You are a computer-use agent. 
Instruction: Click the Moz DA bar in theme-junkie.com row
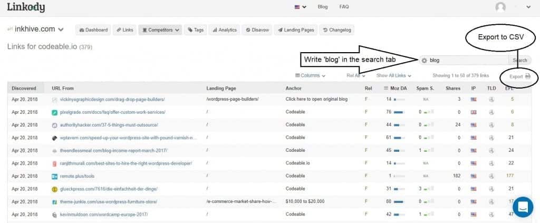pyautogui.click(x=399, y=202)
